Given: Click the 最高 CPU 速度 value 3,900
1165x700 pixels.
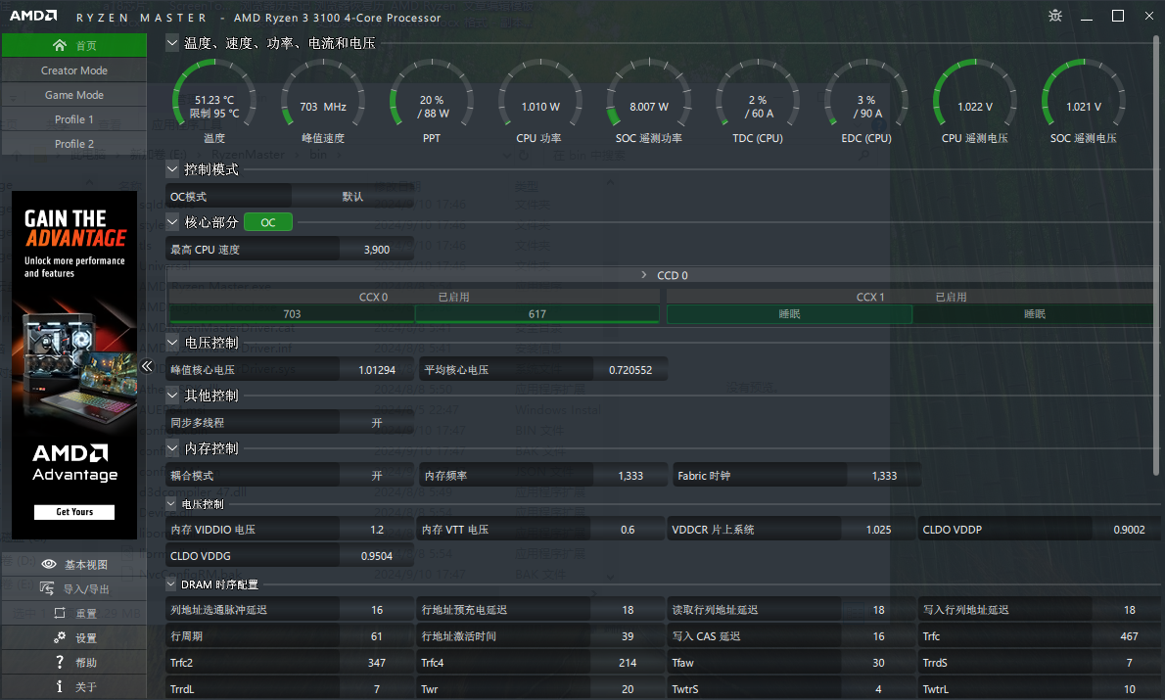Looking at the screenshot, I should click(x=376, y=250).
